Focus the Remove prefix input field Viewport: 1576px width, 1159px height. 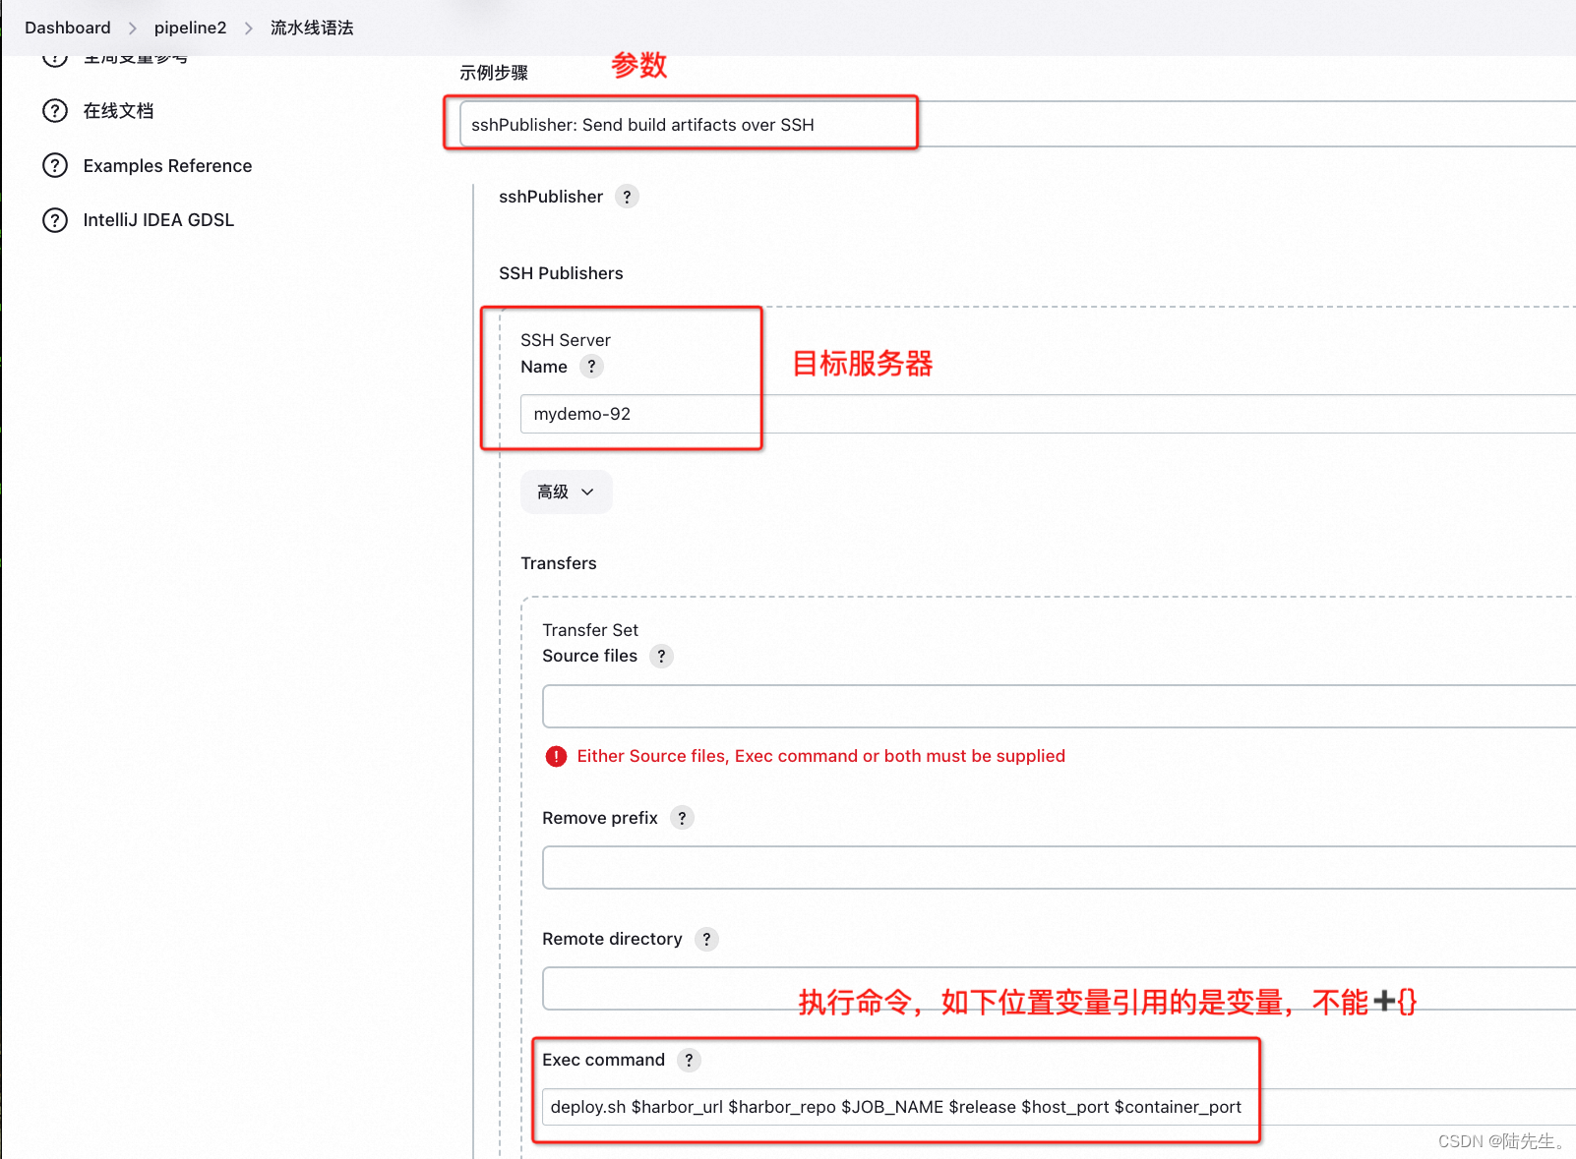tap(1059, 867)
